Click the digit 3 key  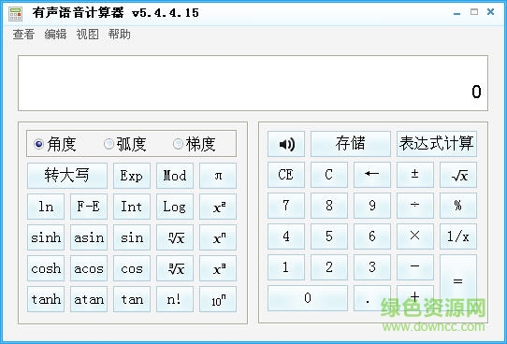click(x=372, y=267)
